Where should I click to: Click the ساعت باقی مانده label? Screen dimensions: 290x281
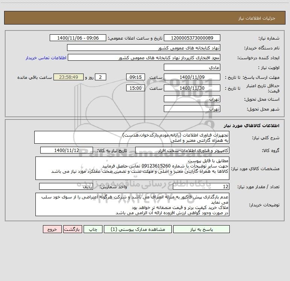(35, 77)
